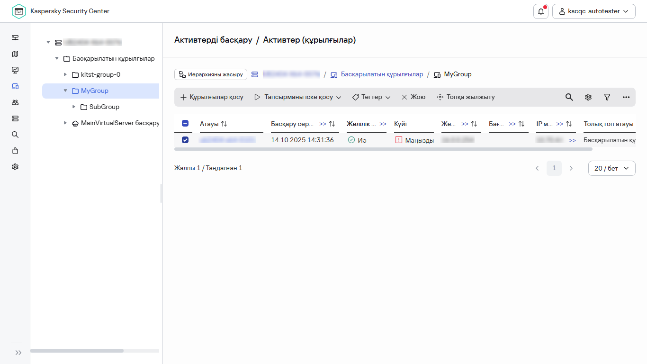The image size is (647, 364).
Task: Select kltst-group-0 in the tree
Action: tap(100, 74)
